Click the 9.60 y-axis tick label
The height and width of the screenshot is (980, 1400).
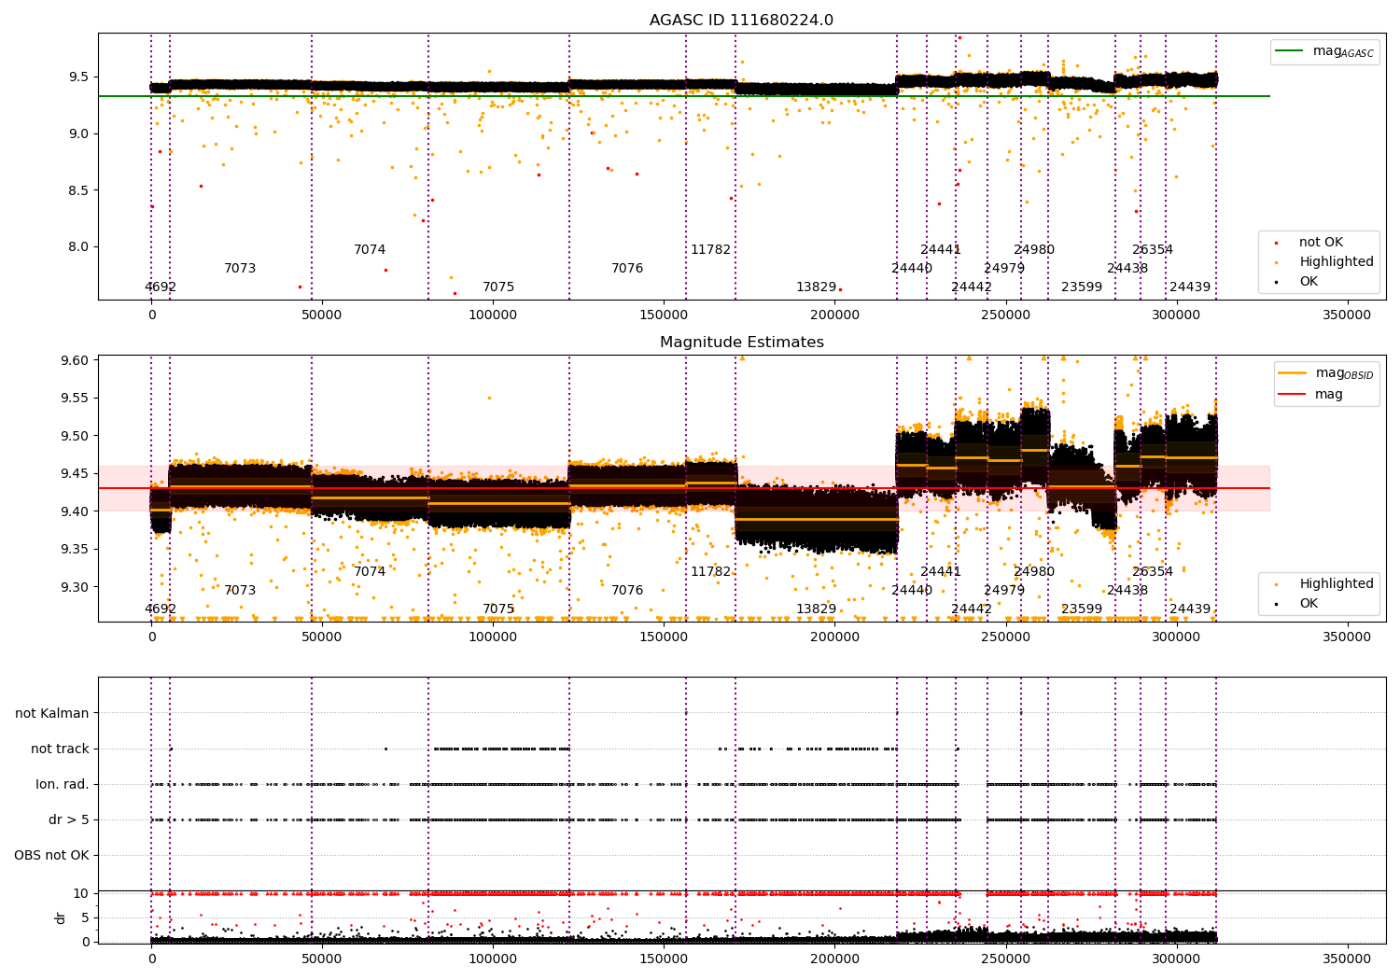[x=76, y=360]
